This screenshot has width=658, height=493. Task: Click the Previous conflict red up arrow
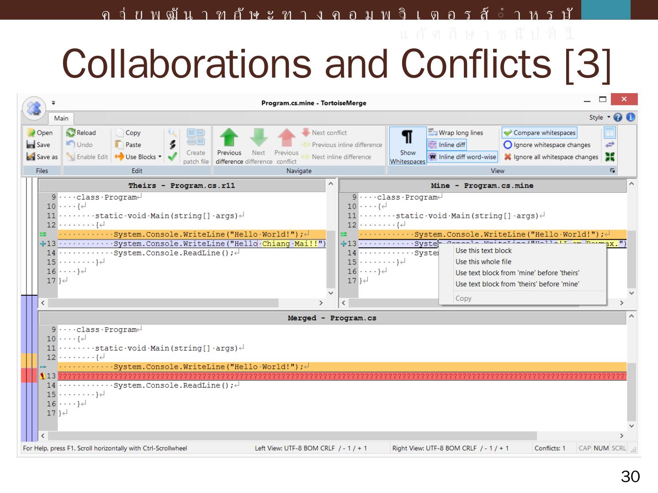(x=287, y=137)
